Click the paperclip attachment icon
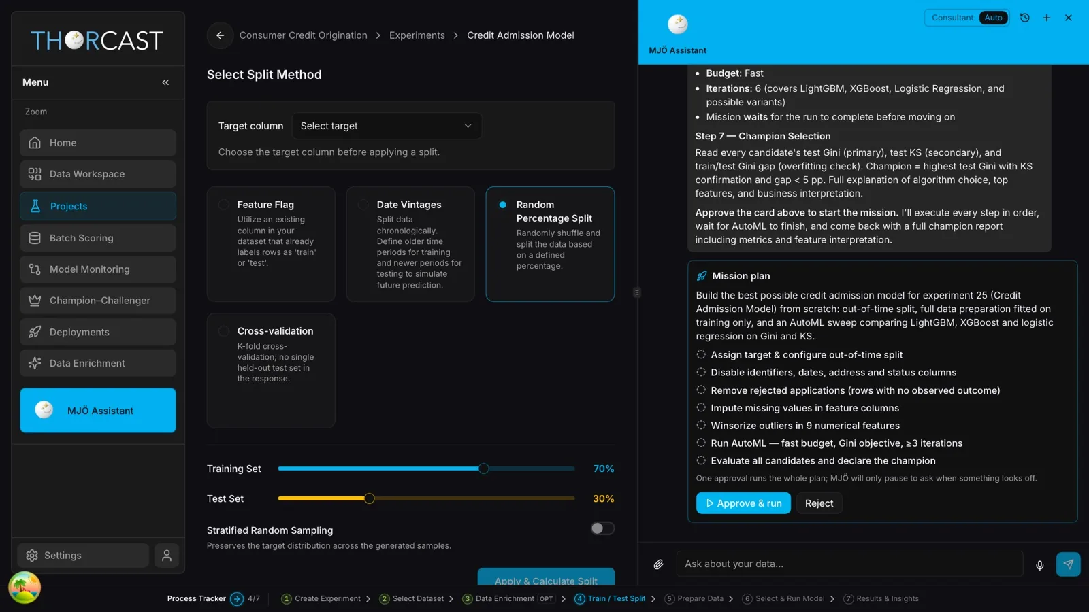The width and height of the screenshot is (1089, 612). click(x=658, y=564)
